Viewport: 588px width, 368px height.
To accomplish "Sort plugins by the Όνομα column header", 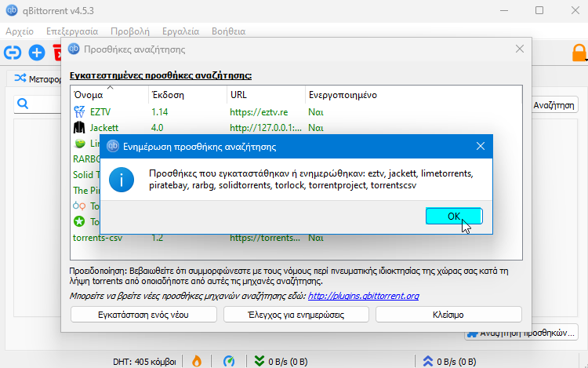I will pos(110,94).
